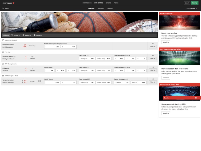Click View All for Hobart Hurricanes match
Screen dimensions: 201x151
pyautogui.click(x=153, y=47)
